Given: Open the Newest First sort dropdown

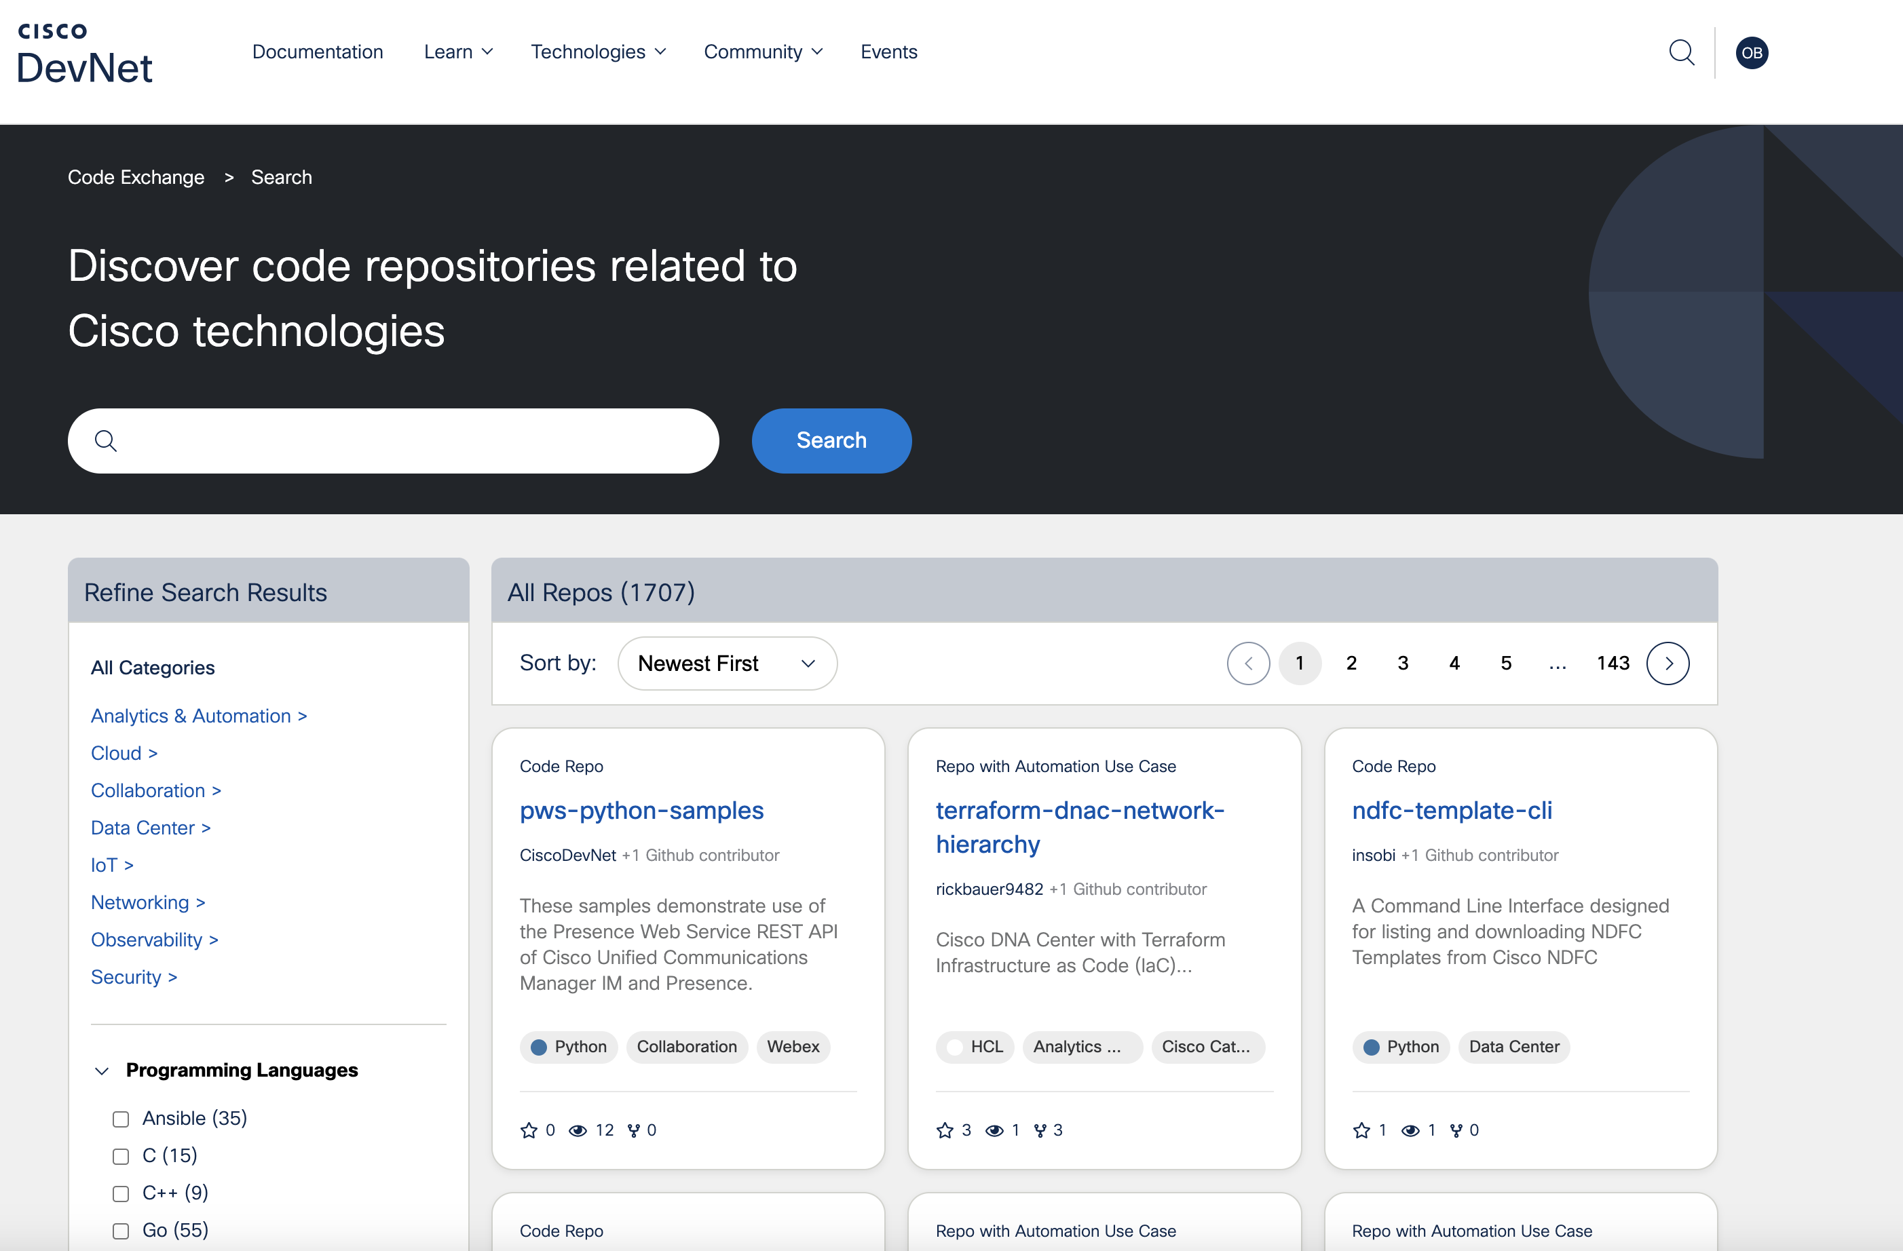Looking at the screenshot, I should 728,663.
